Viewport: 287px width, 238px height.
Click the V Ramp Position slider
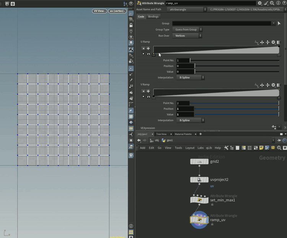(237, 109)
